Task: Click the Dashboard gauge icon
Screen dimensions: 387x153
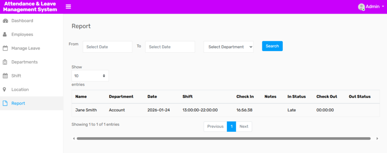Action: click(x=5, y=21)
